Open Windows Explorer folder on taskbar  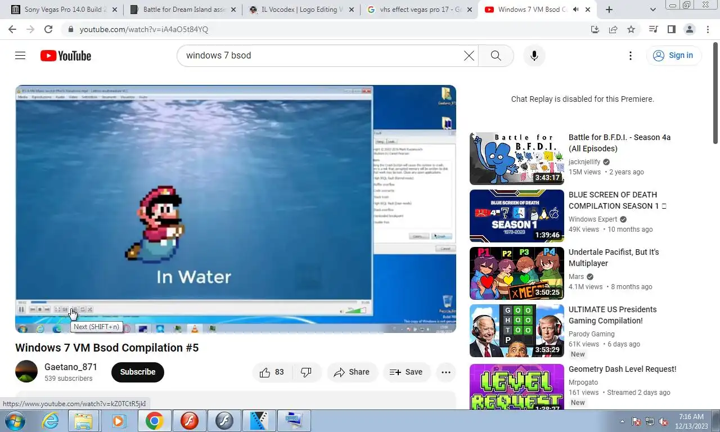pos(83,421)
